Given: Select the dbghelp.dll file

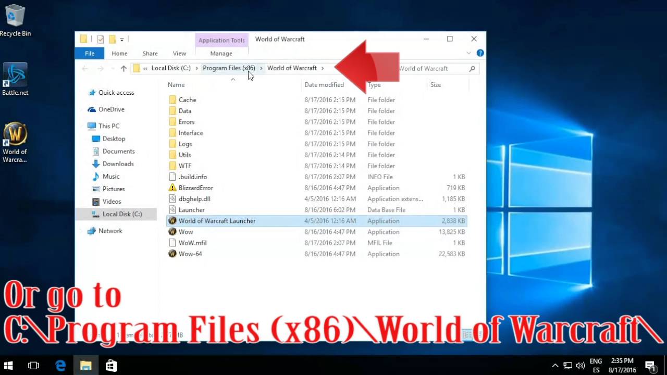Looking at the screenshot, I should [x=194, y=199].
